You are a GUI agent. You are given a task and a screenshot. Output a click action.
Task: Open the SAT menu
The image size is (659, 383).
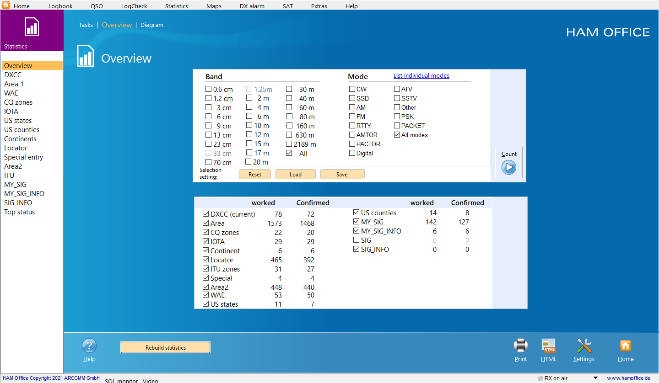[x=288, y=6]
